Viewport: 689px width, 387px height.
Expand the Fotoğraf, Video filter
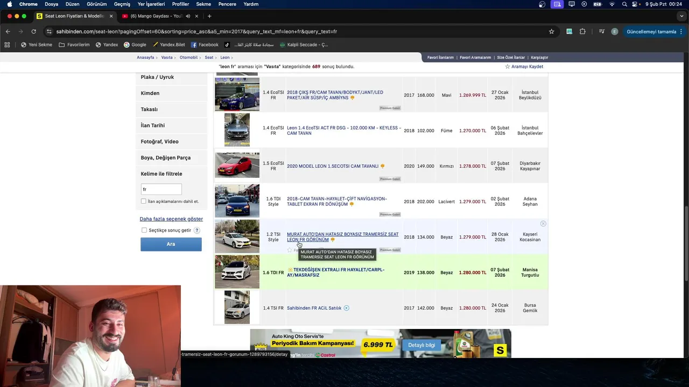tap(171, 142)
